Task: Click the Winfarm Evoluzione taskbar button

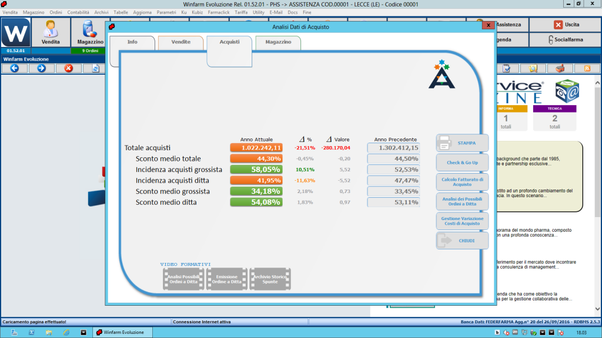Action: tap(122, 332)
